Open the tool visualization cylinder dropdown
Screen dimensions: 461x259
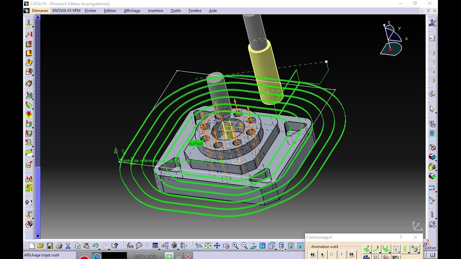click(396, 249)
